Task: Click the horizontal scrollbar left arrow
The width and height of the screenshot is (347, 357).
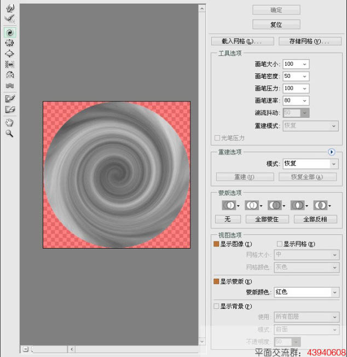Action: [72, 349]
